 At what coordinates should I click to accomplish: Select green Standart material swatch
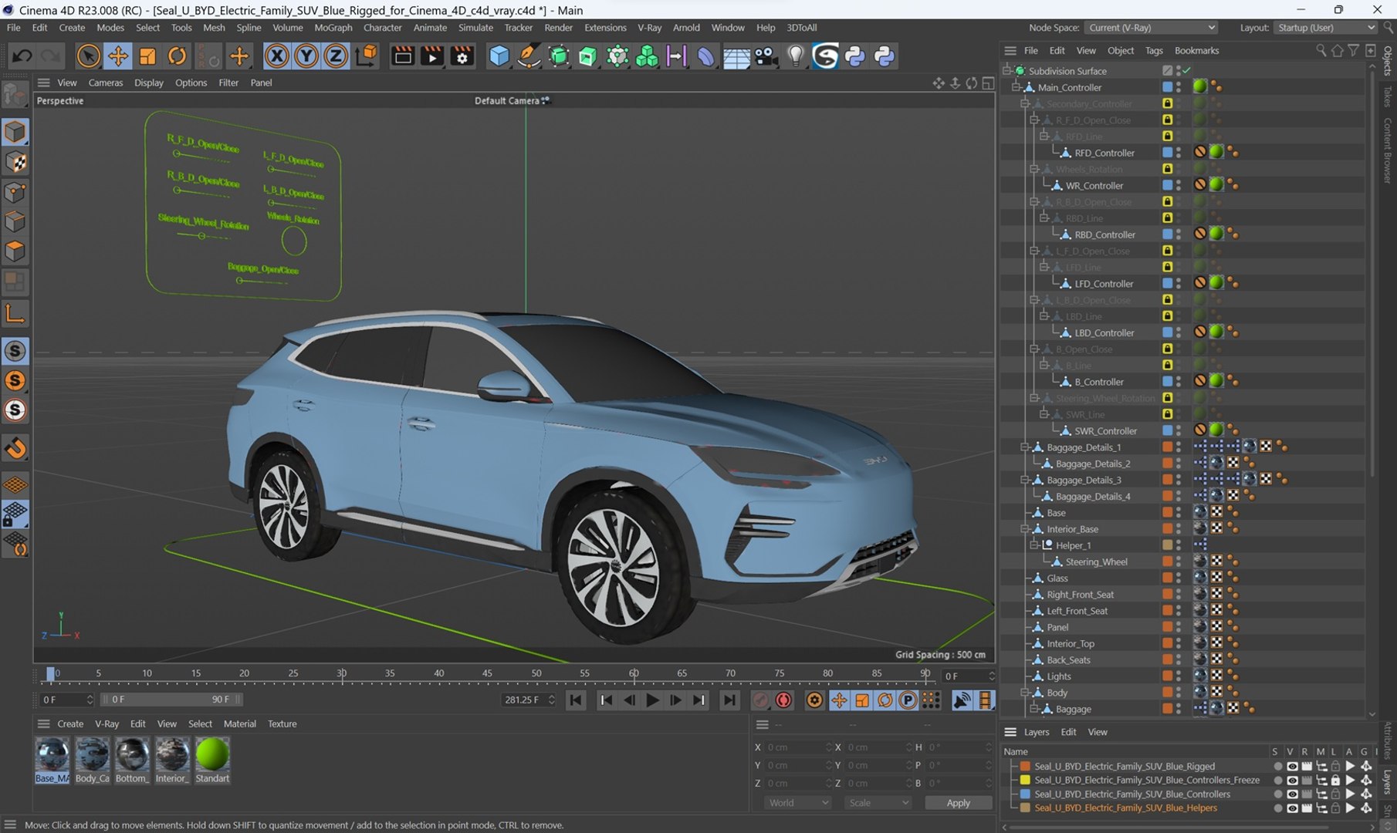tap(212, 754)
